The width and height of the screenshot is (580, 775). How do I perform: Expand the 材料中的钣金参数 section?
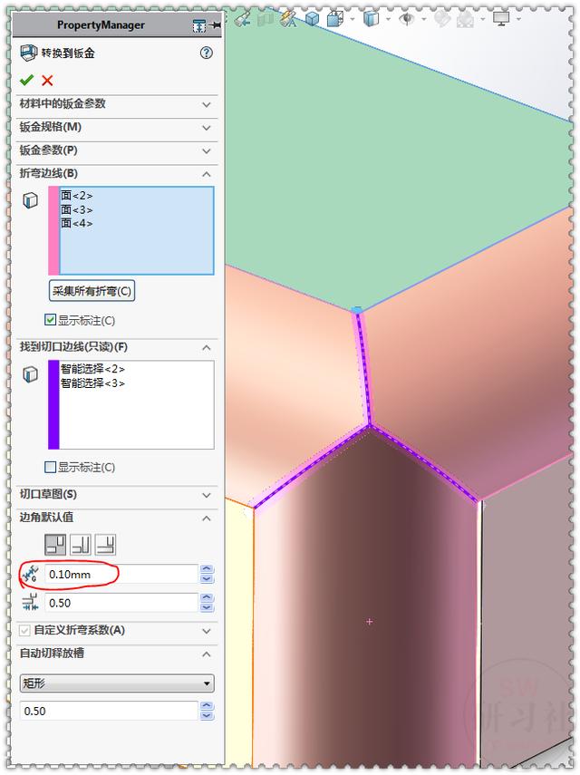[x=207, y=104]
